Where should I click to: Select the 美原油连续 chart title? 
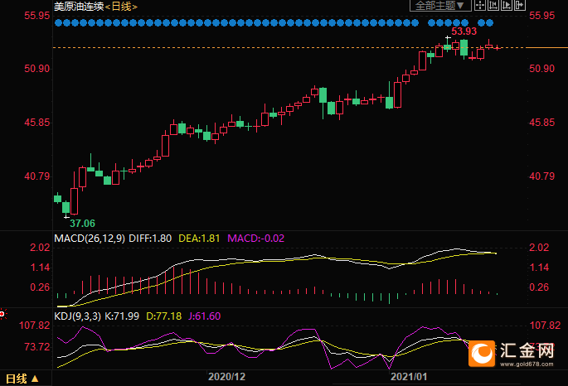pos(79,6)
